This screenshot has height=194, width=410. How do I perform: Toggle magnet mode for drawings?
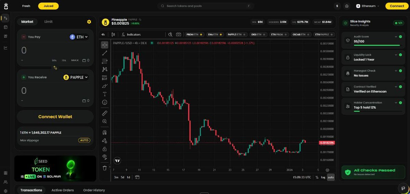pos(105,133)
